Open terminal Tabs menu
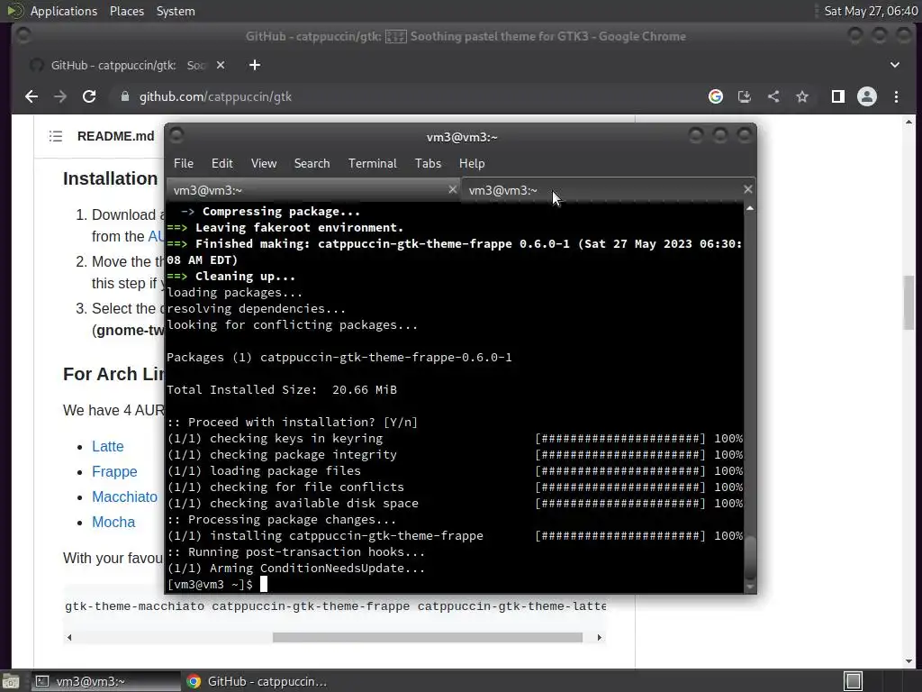 tap(428, 164)
